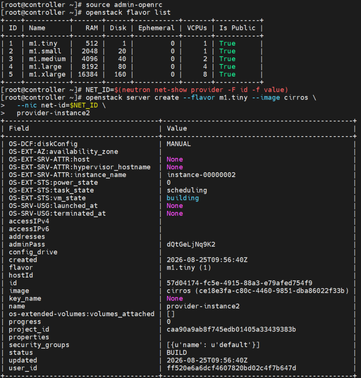Click the 'provider-instance2' argument after the prompt
The height and width of the screenshot is (378, 361).
click(53, 113)
